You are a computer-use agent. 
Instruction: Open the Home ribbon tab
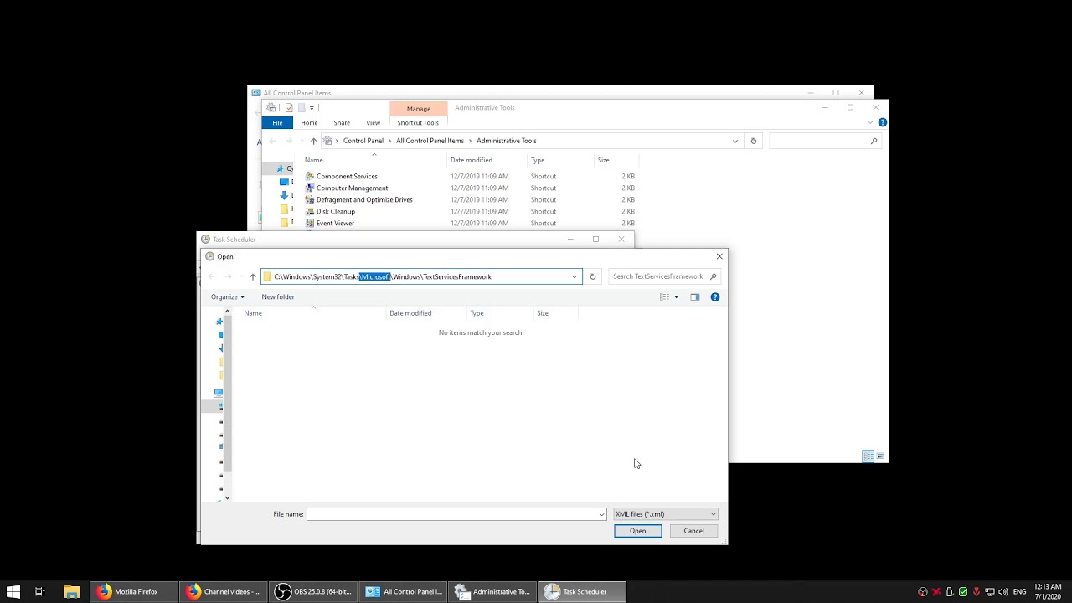[x=309, y=122]
